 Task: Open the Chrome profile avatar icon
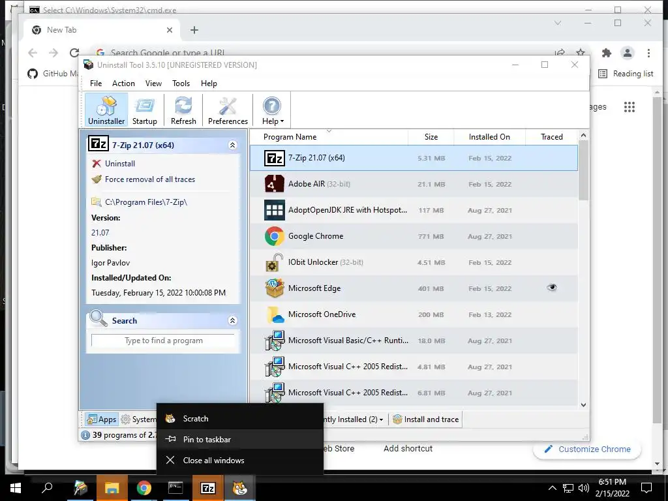click(x=627, y=53)
